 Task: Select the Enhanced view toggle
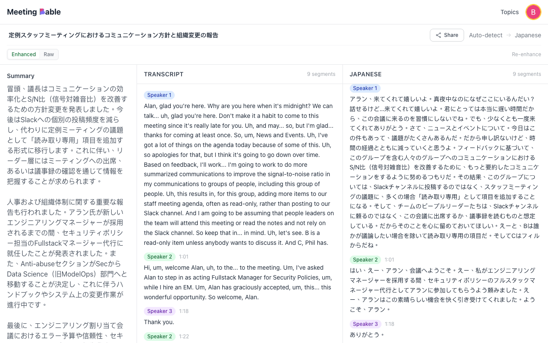[24, 54]
